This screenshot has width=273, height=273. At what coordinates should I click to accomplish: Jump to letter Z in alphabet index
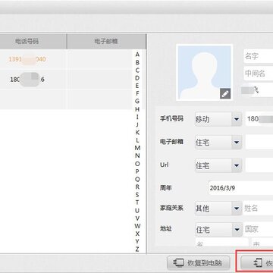[x=137, y=249]
